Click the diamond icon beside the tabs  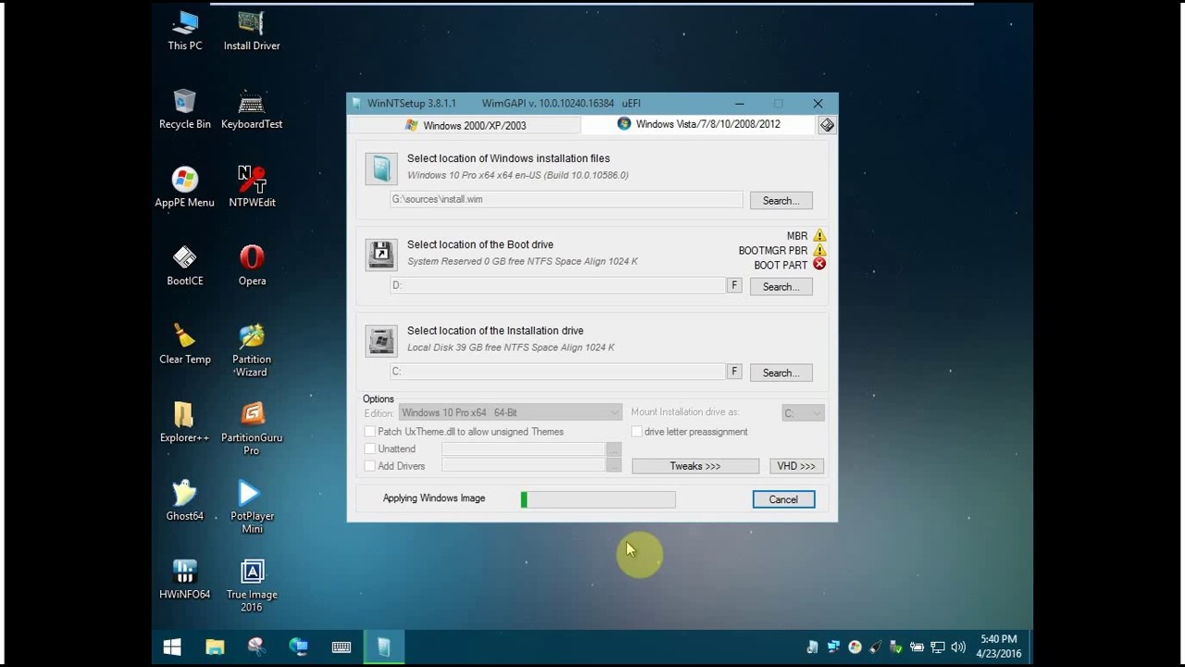pyautogui.click(x=827, y=125)
